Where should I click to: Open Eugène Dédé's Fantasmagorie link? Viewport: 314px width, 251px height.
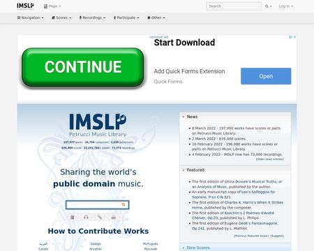pos(235,226)
